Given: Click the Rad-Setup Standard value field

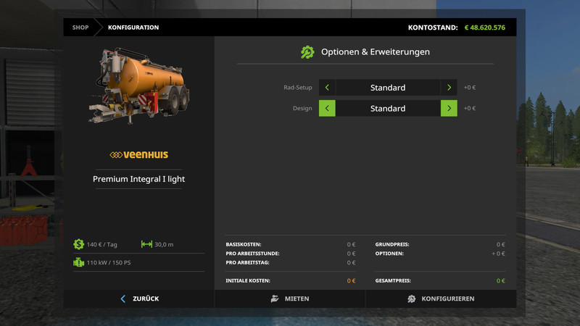Looking at the screenshot, I should pos(388,88).
